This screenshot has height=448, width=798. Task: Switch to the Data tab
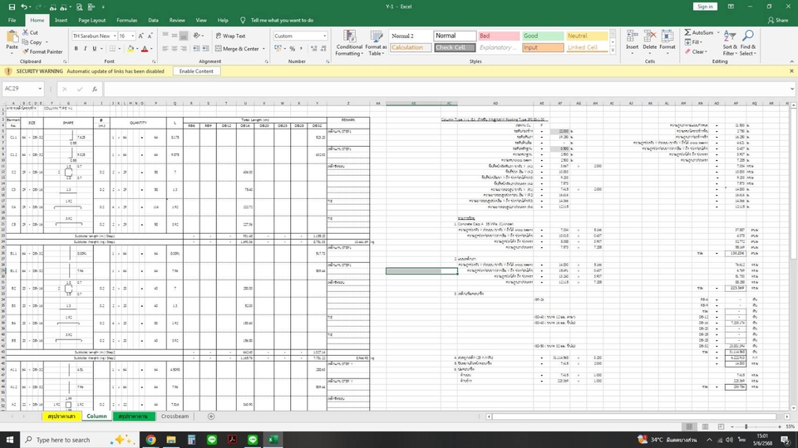coord(153,20)
